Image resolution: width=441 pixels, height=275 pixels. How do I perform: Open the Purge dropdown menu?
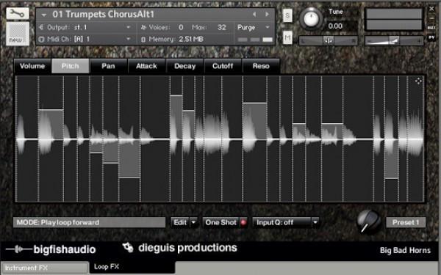254,27
